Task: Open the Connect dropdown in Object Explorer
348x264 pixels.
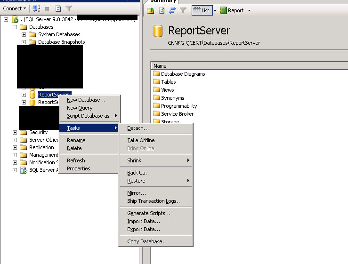Action: [x=15, y=8]
